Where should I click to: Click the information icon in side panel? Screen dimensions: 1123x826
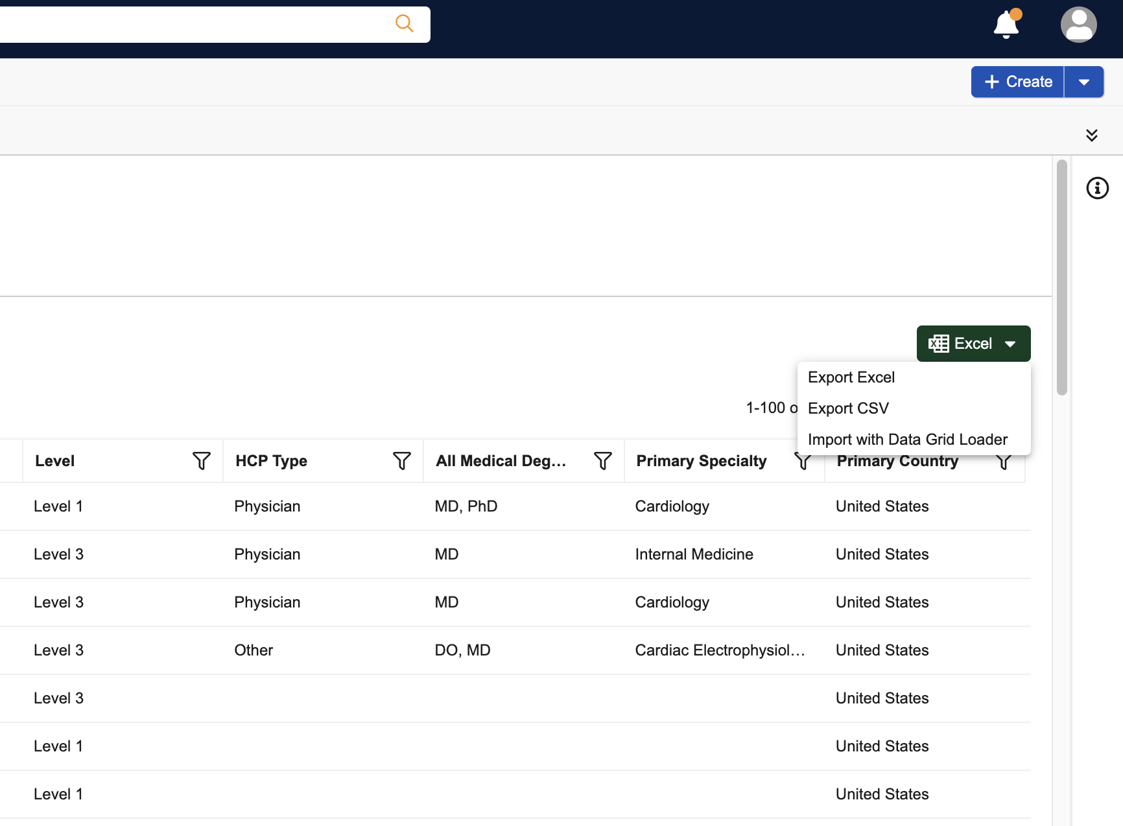1097,188
